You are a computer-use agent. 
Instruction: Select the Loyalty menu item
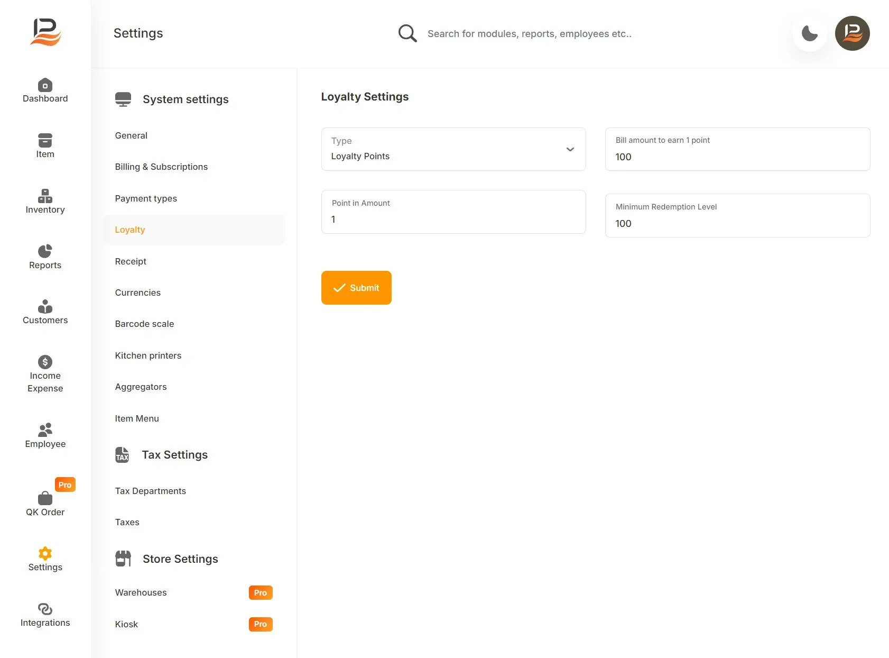click(x=194, y=230)
